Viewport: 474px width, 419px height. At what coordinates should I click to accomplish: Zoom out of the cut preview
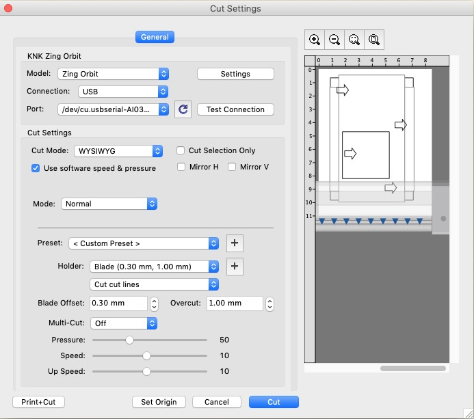334,40
